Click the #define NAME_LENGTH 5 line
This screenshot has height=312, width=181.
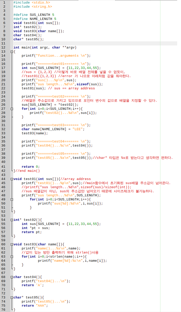point(35,19)
